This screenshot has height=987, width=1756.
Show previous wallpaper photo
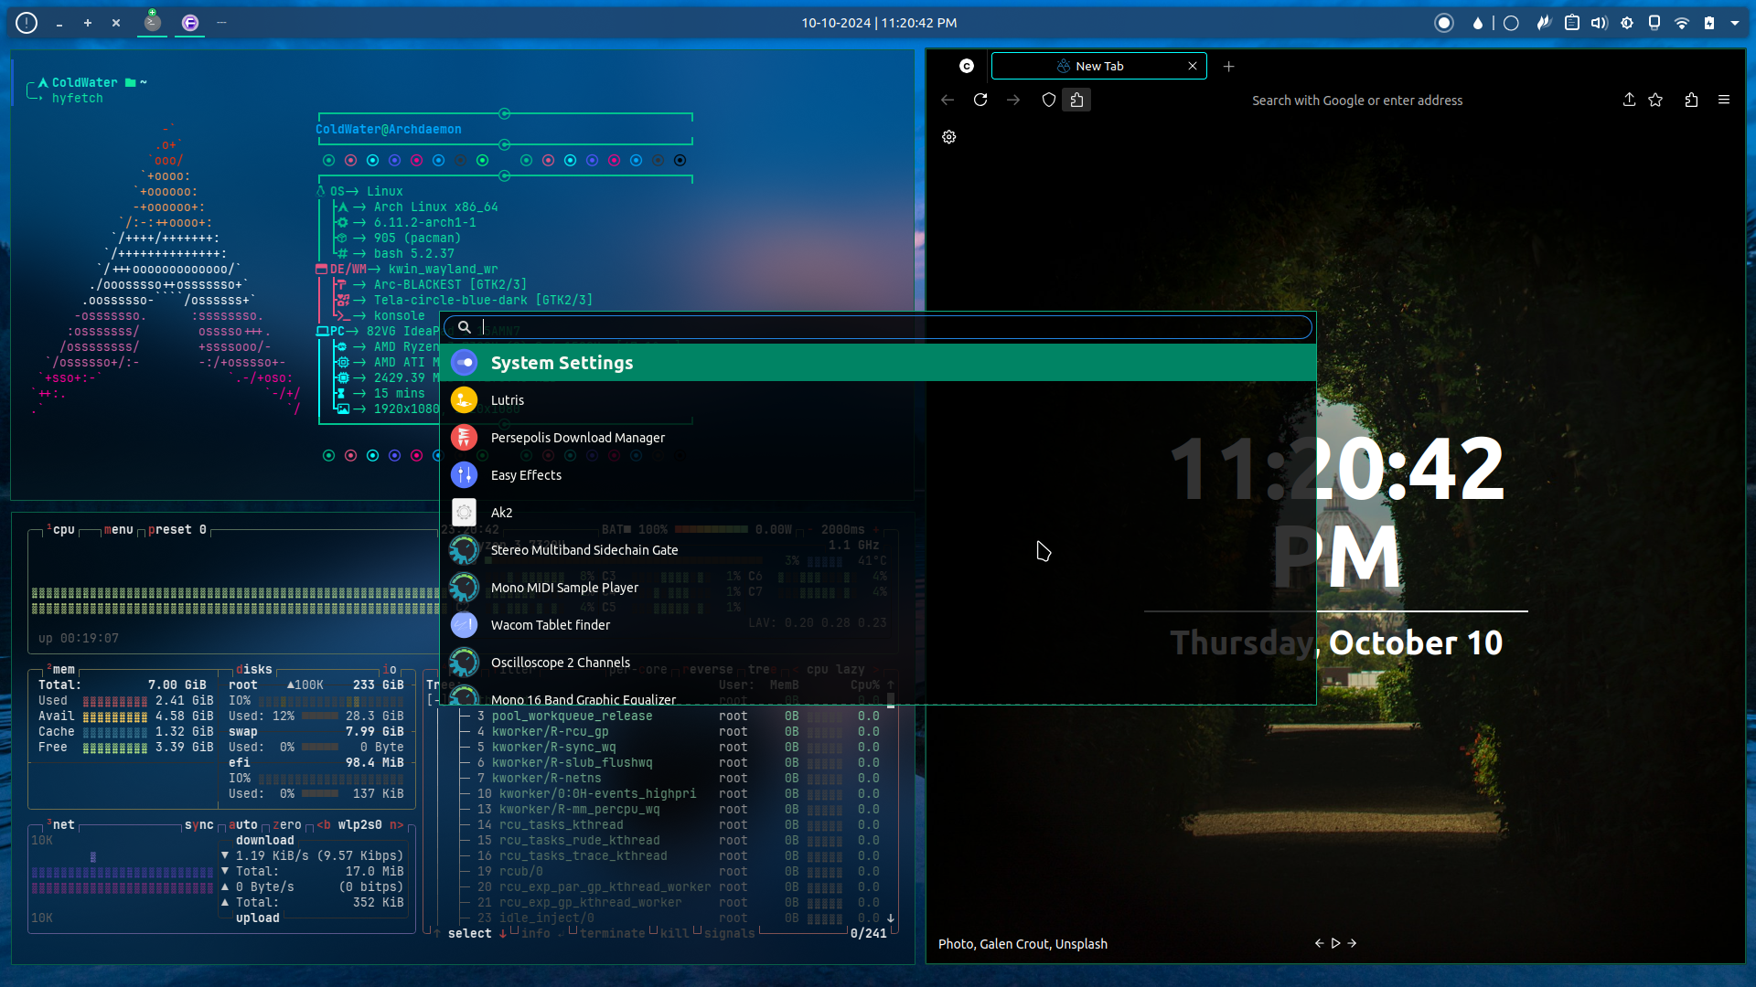(1319, 943)
